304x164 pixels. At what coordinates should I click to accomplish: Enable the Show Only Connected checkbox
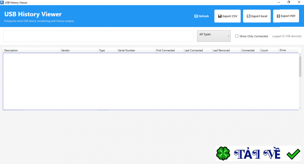[x=237, y=36]
